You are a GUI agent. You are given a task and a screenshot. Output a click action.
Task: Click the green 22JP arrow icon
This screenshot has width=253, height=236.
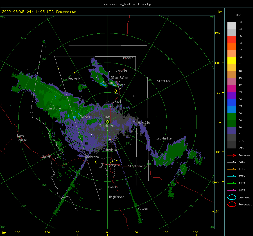(x=232, y=183)
